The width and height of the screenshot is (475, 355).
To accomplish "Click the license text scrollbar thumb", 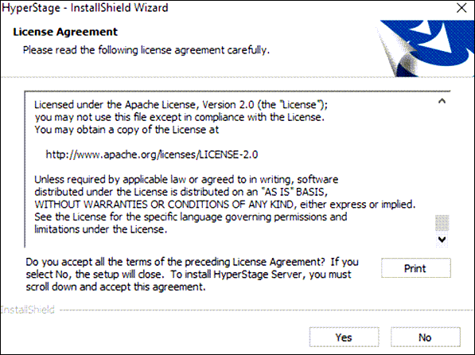I will pyautogui.click(x=442, y=224).
